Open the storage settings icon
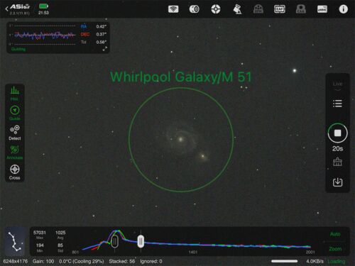Screen dimensions: 355x266 point(322,9)
